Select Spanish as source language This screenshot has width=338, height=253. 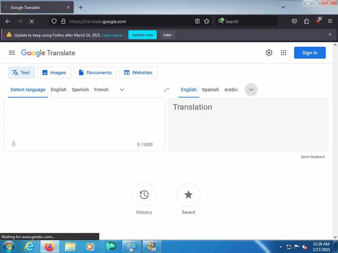click(80, 90)
